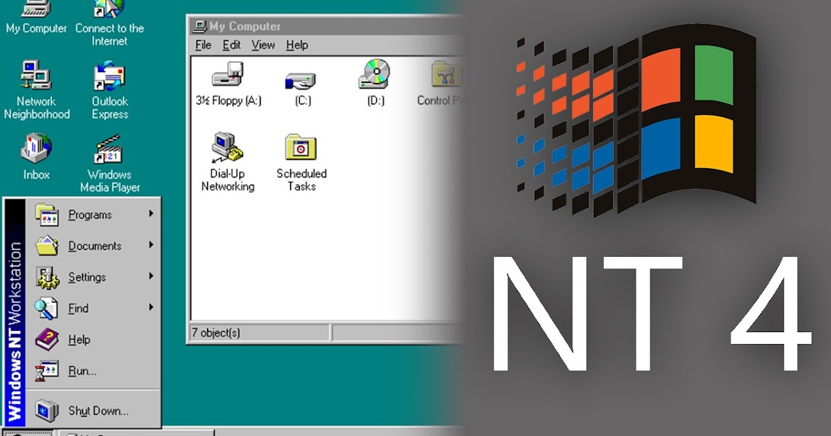Choose Run... in the Start menu
Screen dimensions: 831x436
(x=93, y=370)
